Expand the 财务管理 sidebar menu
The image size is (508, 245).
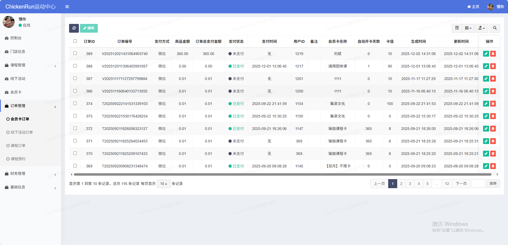click(x=18, y=174)
